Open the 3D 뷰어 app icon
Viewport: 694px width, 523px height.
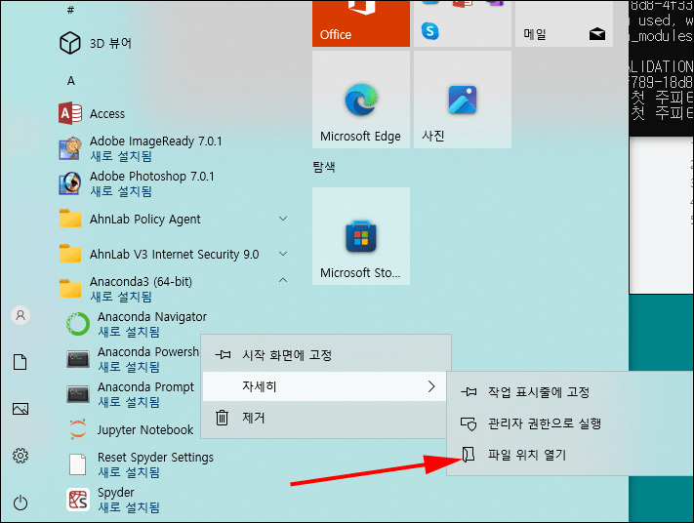(70, 43)
